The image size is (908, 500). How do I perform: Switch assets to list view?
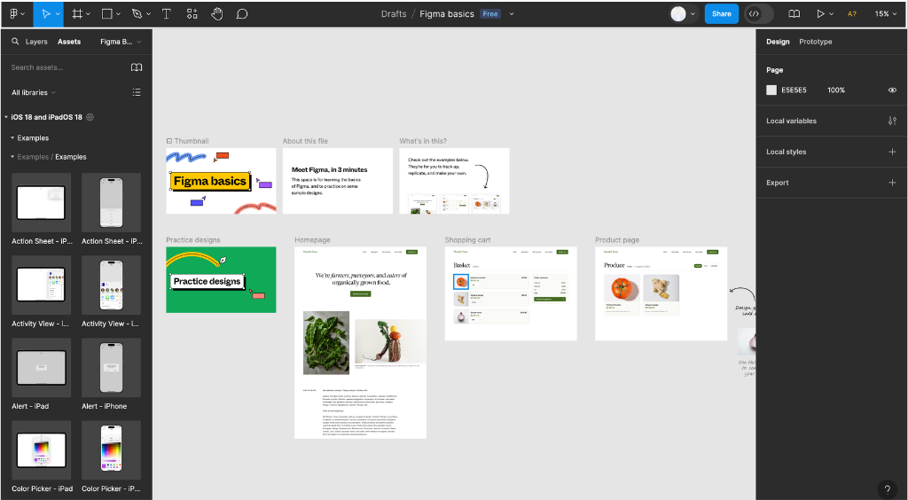[x=137, y=92]
